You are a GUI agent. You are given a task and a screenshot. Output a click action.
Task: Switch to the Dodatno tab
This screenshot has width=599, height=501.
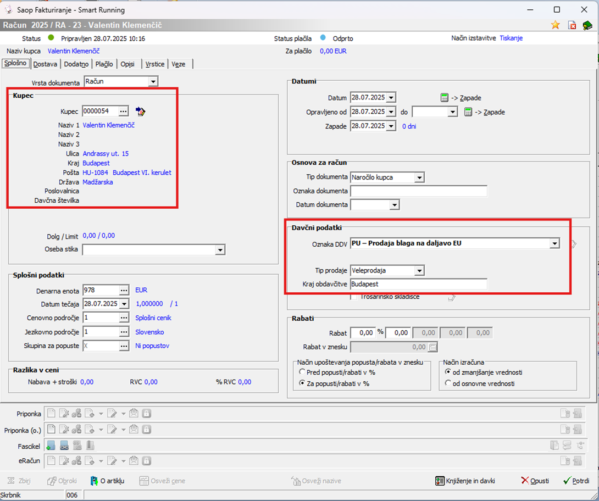[x=76, y=64]
